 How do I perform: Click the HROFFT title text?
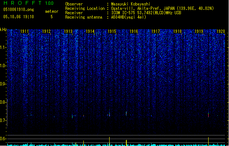(23, 3)
